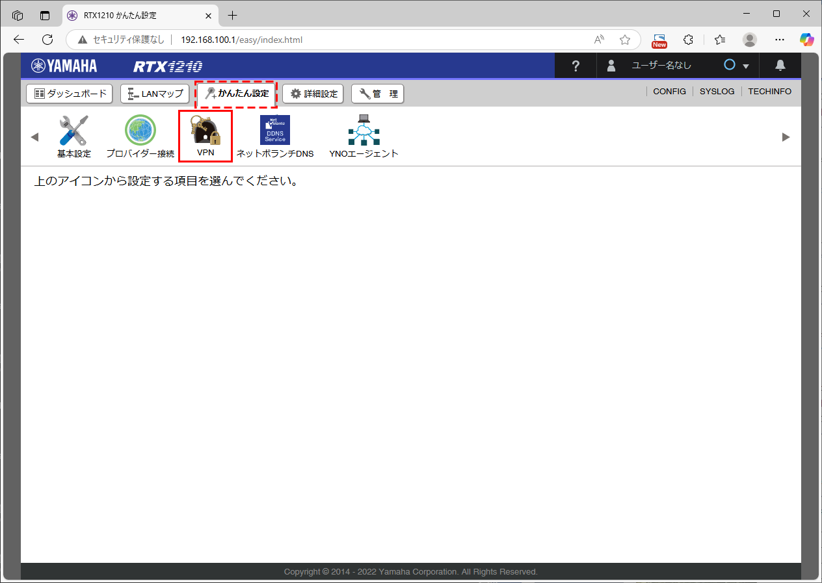This screenshot has width=822, height=583.
Task: Click the RTX1210 product logo
Action: (168, 66)
